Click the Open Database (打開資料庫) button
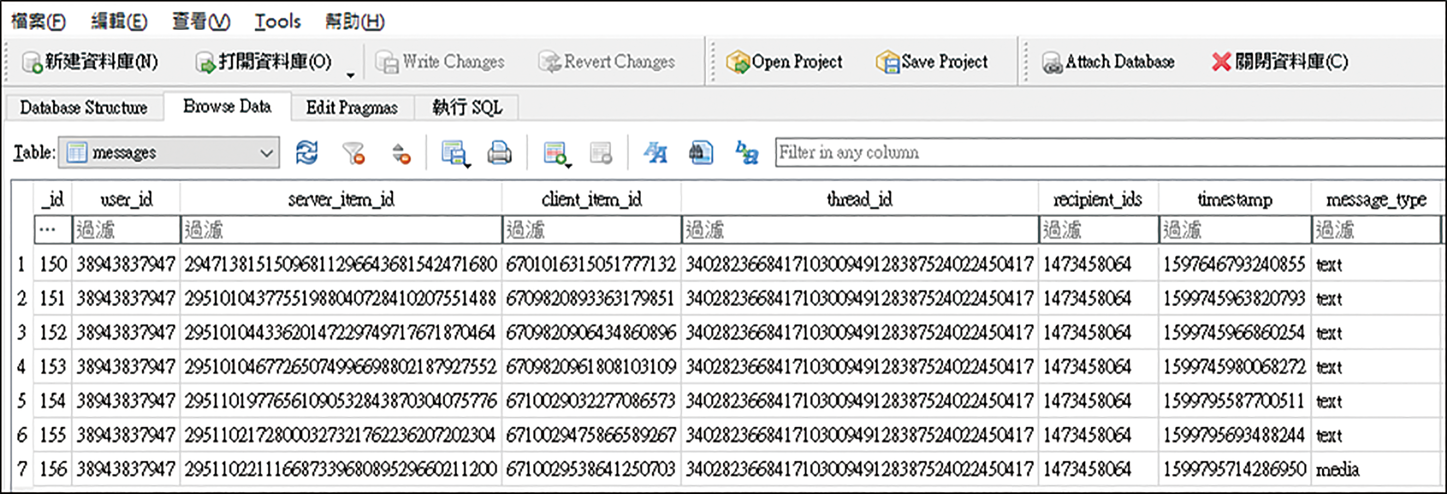The height and width of the screenshot is (494, 1447). click(x=264, y=62)
